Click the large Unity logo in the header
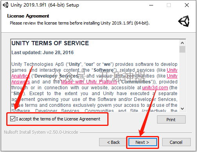This screenshot has height=152, width=197. tap(184, 21)
